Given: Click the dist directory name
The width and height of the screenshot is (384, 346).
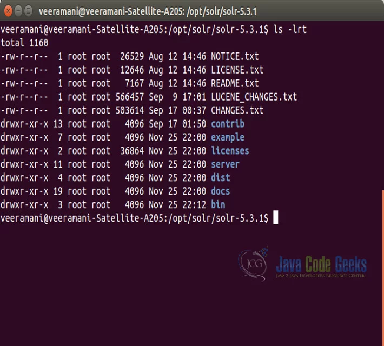Looking at the screenshot, I should (221, 178).
